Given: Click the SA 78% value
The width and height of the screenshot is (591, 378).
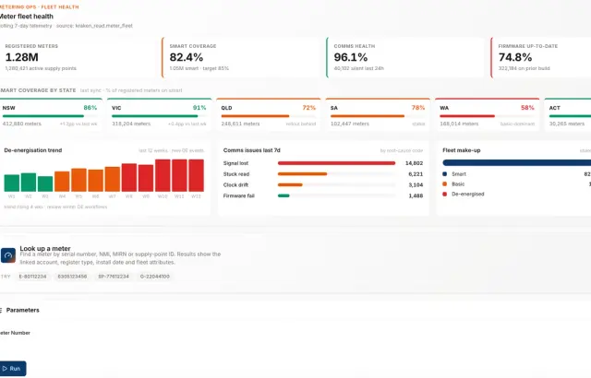Looking at the screenshot, I should pos(418,108).
